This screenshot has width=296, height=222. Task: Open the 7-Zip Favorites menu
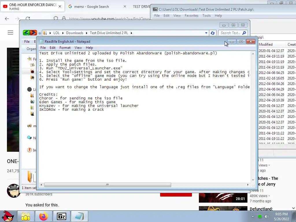click(191, 16)
